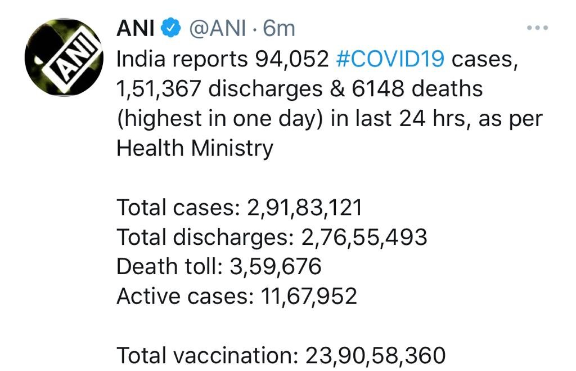The width and height of the screenshot is (576, 371).
Task: Follow the #COVID19 hashtag link
Action: click(390, 59)
